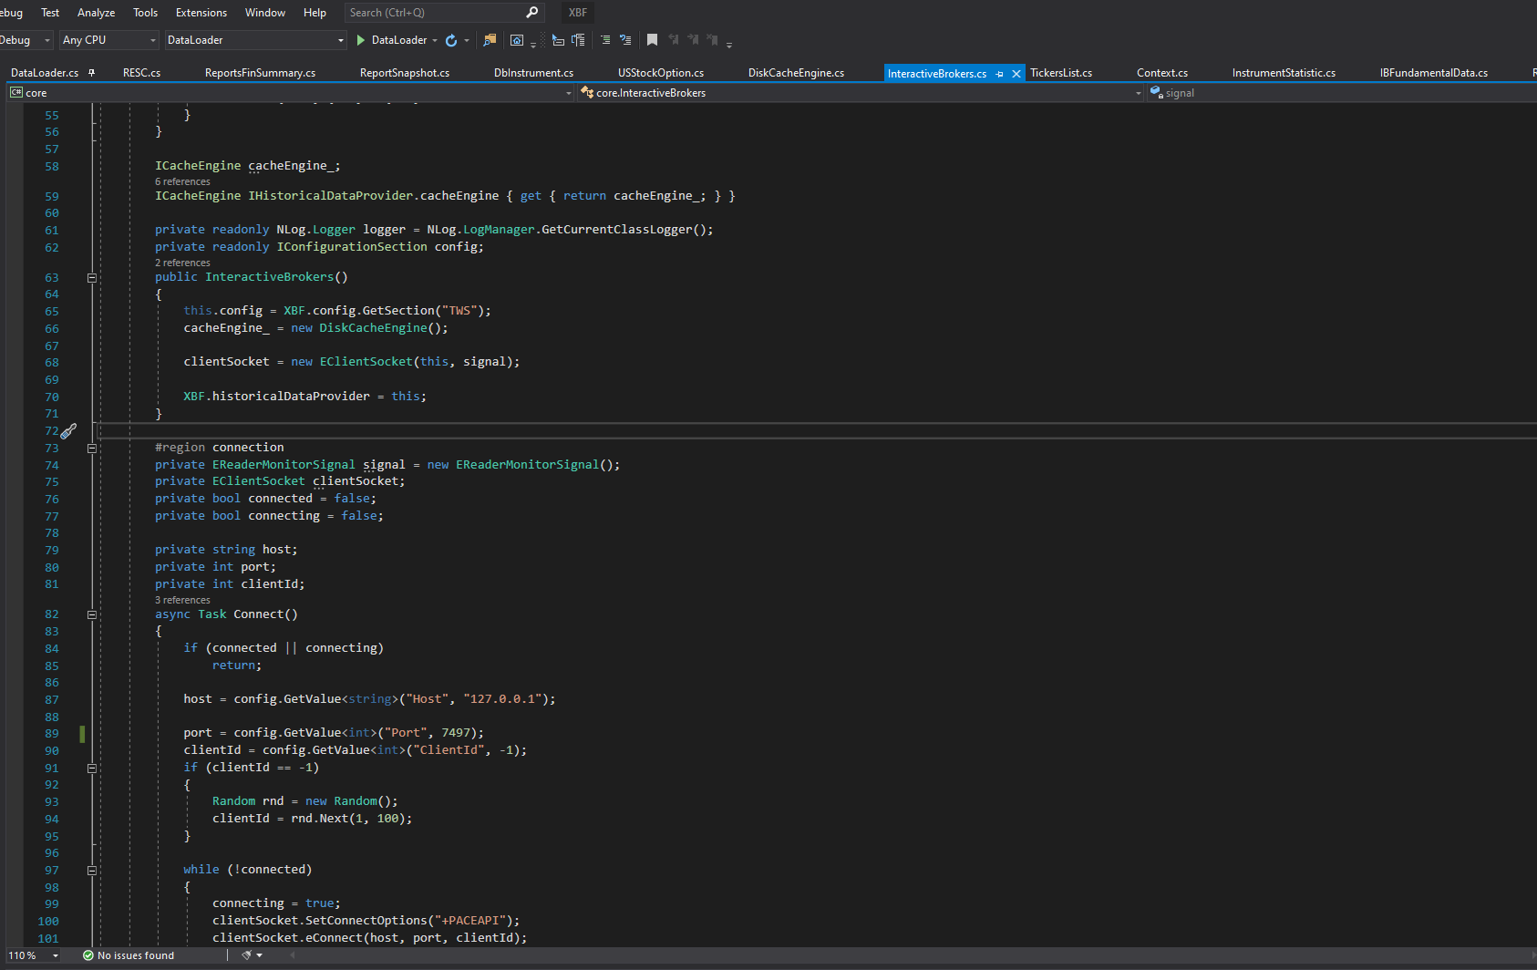Clear all bookmarks icon

[712, 40]
